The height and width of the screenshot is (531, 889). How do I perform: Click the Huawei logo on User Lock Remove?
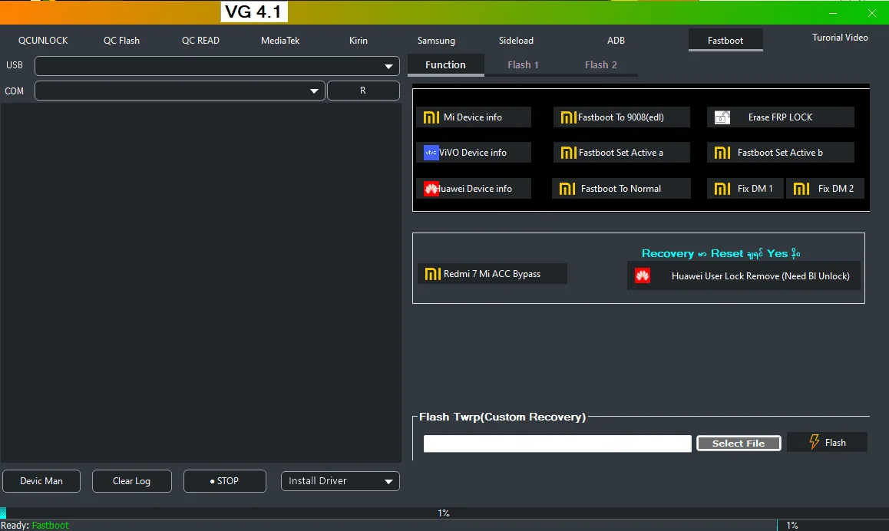pos(643,276)
